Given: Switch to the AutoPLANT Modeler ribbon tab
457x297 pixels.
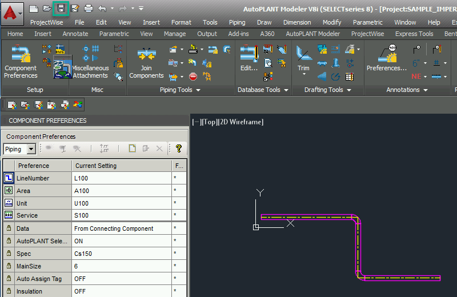Looking at the screenshot, I should 312,34.
